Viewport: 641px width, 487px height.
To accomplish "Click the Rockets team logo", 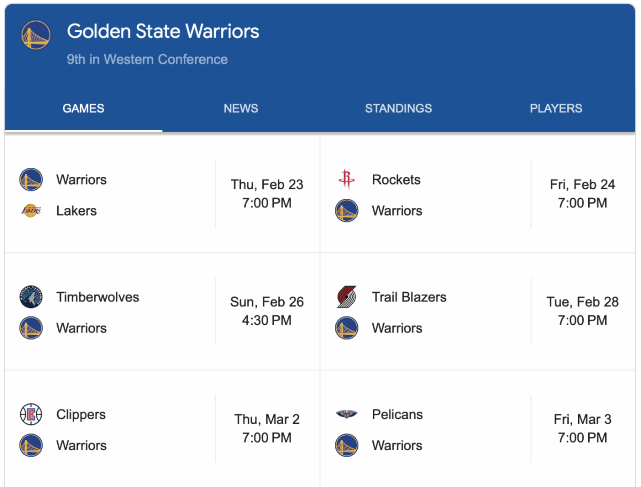I will (x=347, y=180).
